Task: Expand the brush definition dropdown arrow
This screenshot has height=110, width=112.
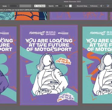Action: pos(47,6)
